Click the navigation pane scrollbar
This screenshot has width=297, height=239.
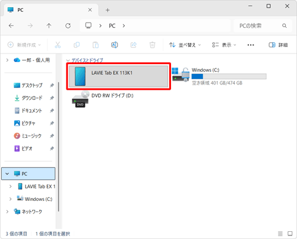[59, 147]
